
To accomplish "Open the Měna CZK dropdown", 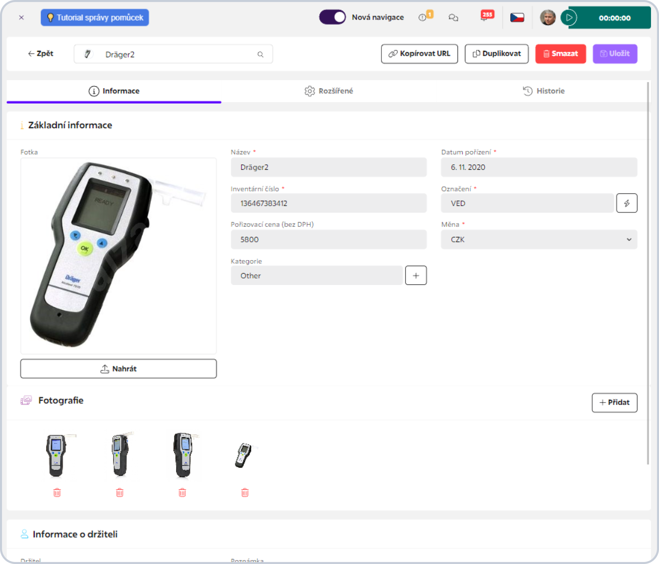I will point(539,239).
